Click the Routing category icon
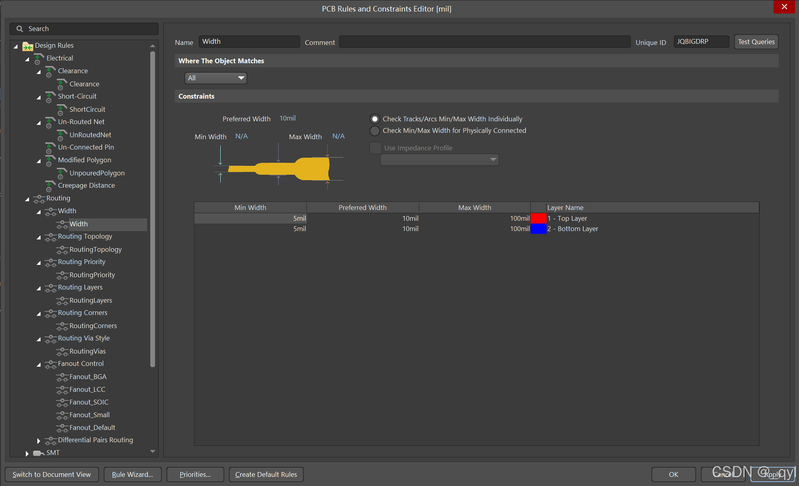The image size is (799, 486). 39,198
